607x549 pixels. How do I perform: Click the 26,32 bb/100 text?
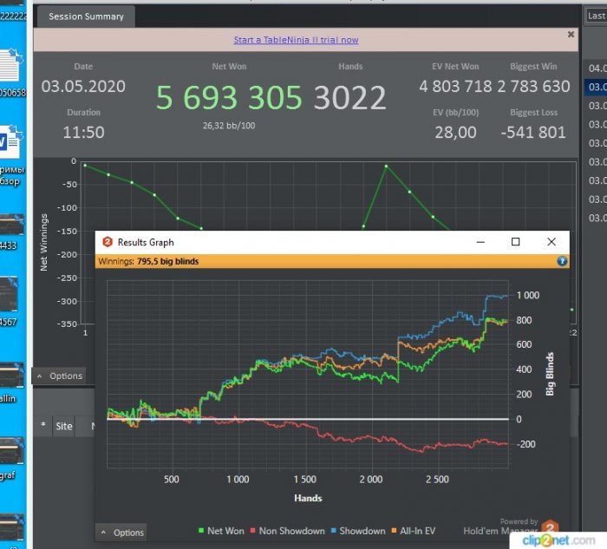coord(229,126)
